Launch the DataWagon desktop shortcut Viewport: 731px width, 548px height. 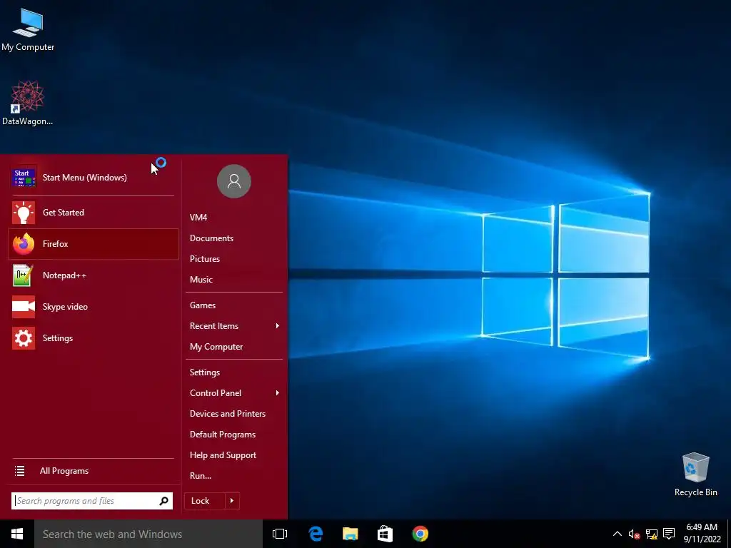point(28,103)
